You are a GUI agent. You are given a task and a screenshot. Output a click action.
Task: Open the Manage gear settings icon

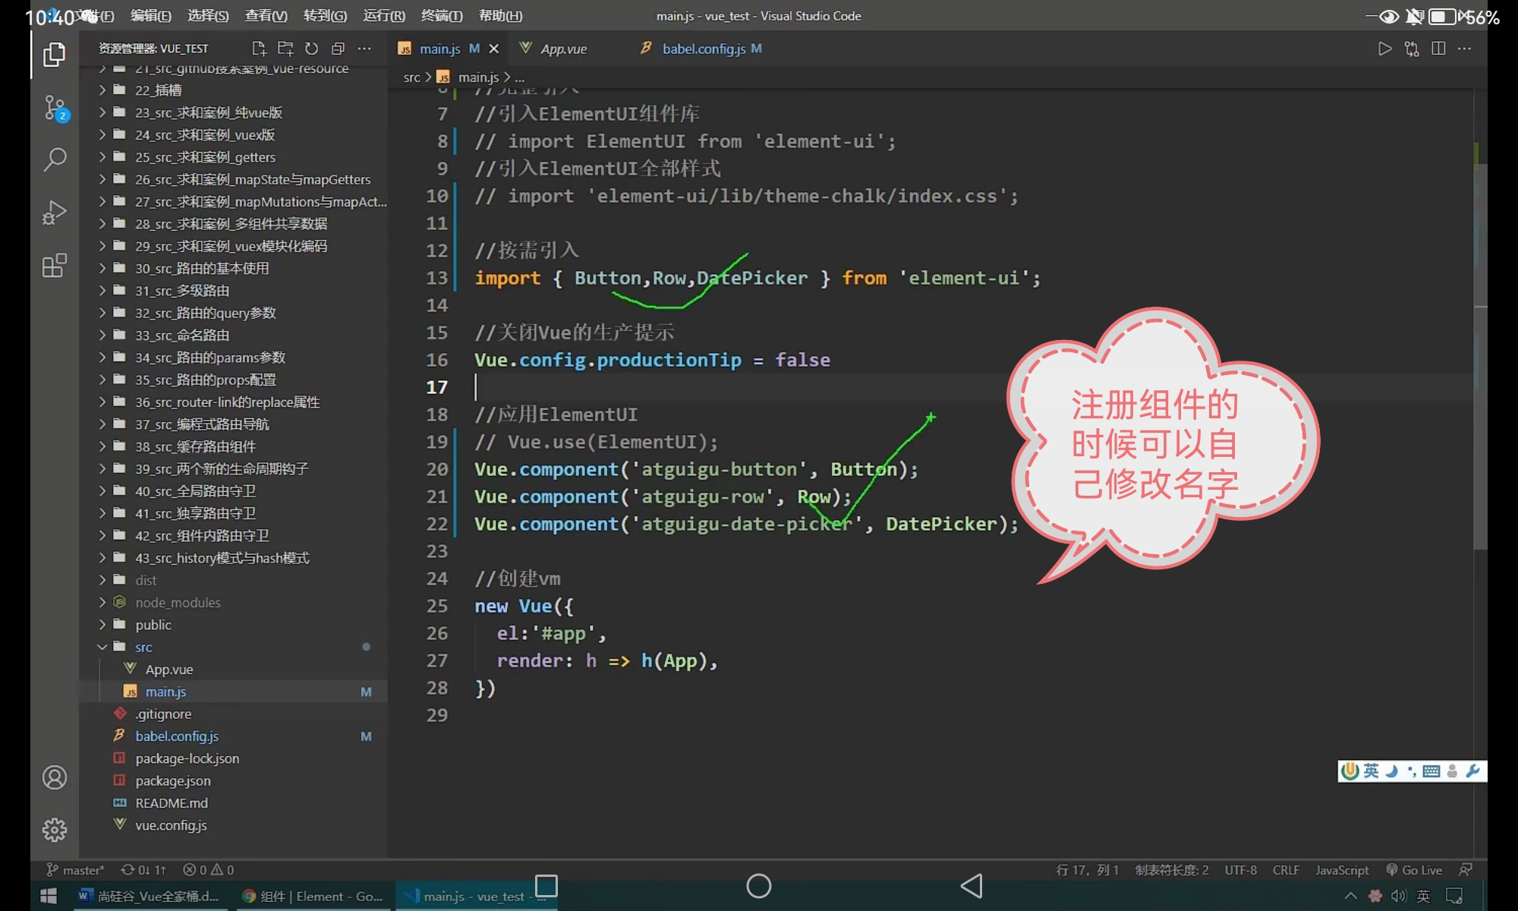tap(55, 830)
